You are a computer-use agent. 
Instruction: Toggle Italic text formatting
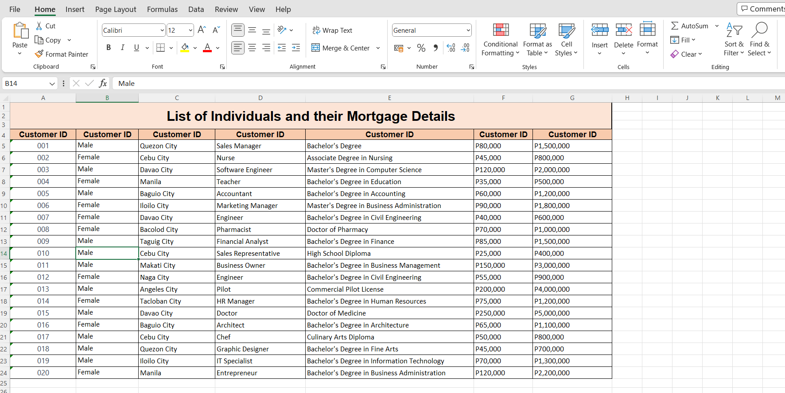point(123,48)
